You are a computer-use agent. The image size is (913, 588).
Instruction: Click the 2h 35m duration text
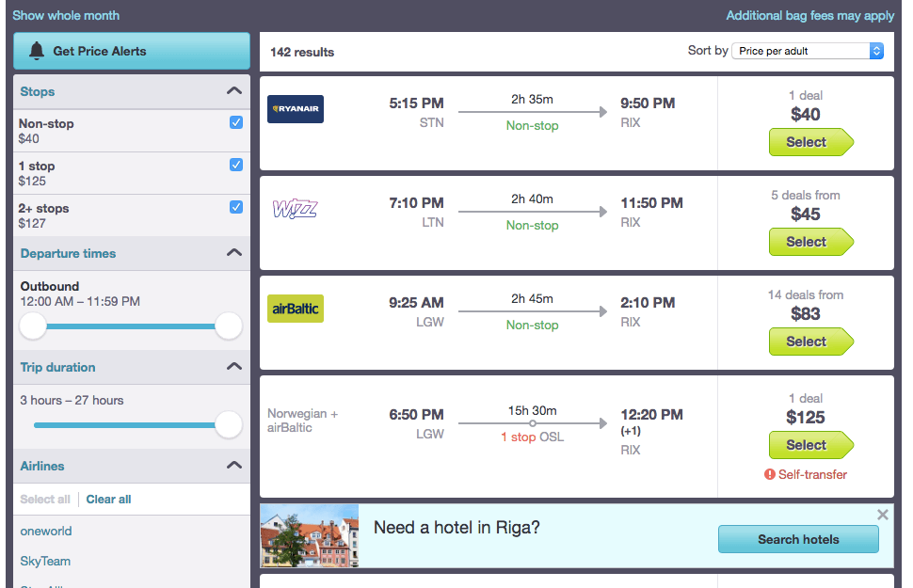532,99
